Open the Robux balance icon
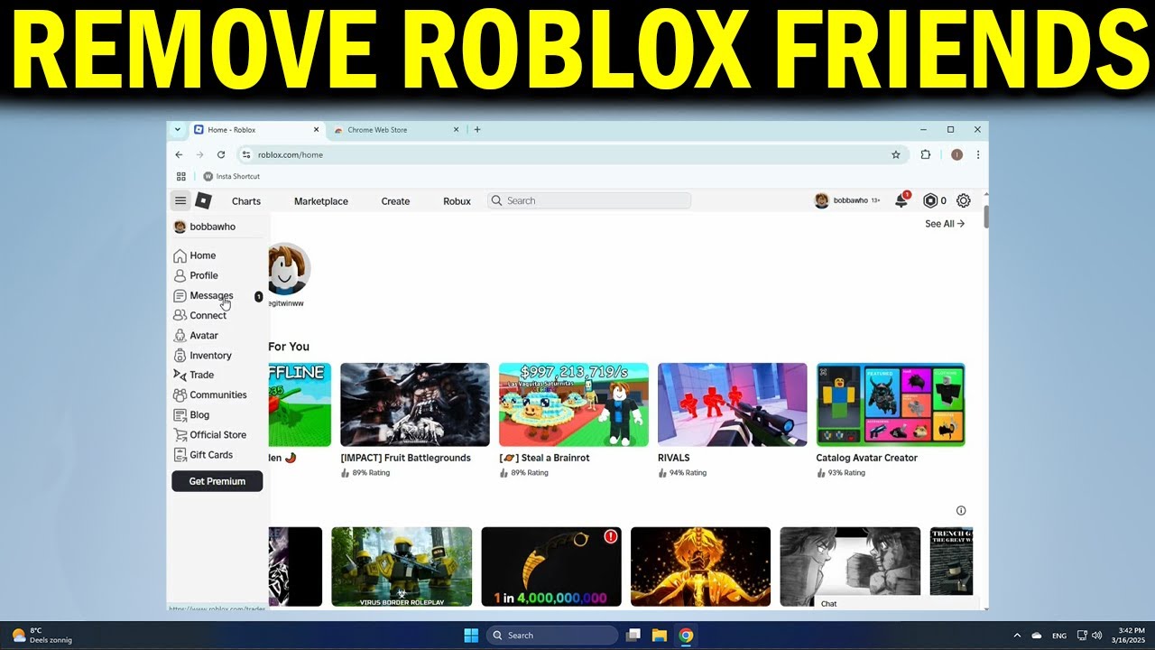Viewport: 1155px width, 650px height. point(930,200)
